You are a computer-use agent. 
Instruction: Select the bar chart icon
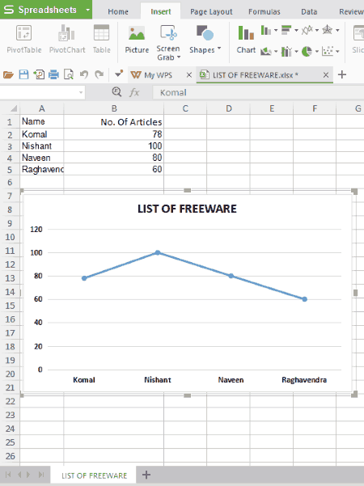pyautogui.click(x=286, y=30)
